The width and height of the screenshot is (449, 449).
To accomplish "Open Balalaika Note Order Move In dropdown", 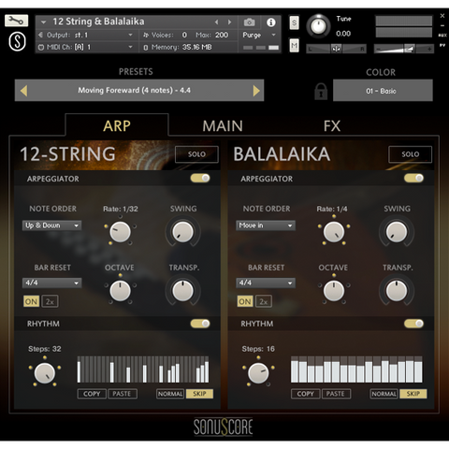I will point(266,225).
